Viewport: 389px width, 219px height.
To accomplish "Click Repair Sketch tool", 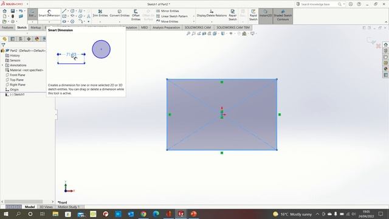I will point(233,15).
